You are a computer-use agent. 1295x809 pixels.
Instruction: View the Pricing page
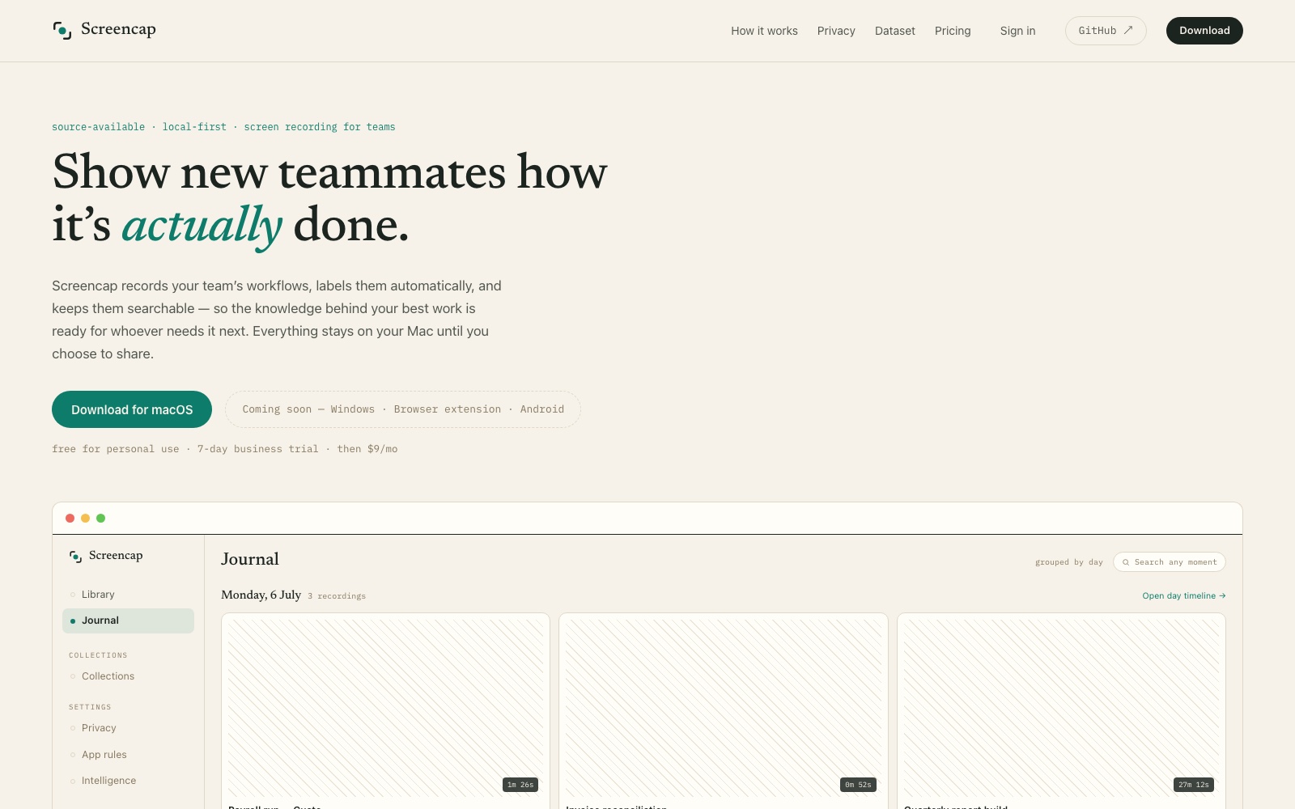click(953, 31)
